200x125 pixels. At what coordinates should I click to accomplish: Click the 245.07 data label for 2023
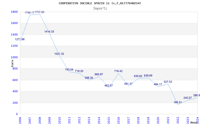pyautogui.click(x=187, y=98)
